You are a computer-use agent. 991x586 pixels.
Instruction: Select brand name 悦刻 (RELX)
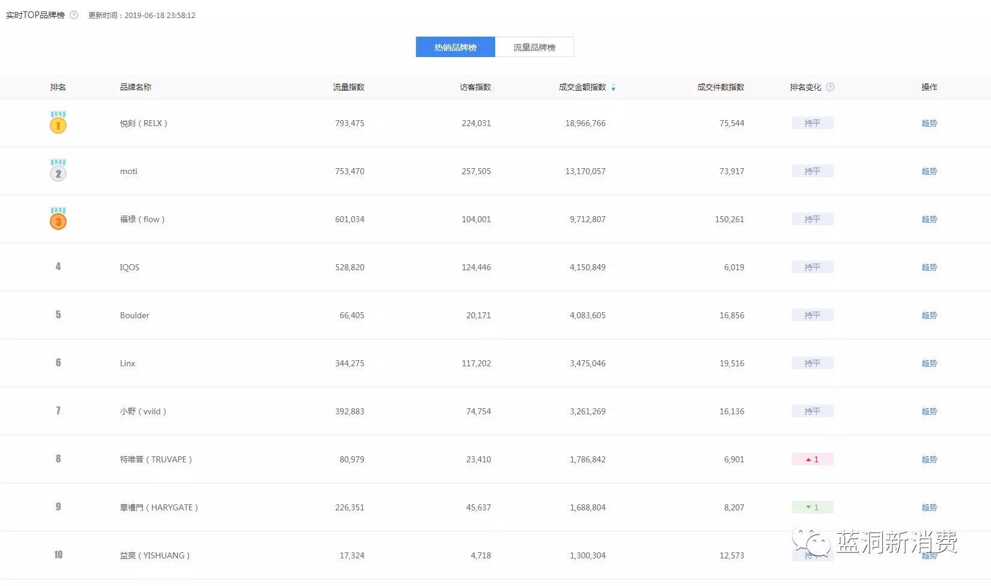[143, 123]
